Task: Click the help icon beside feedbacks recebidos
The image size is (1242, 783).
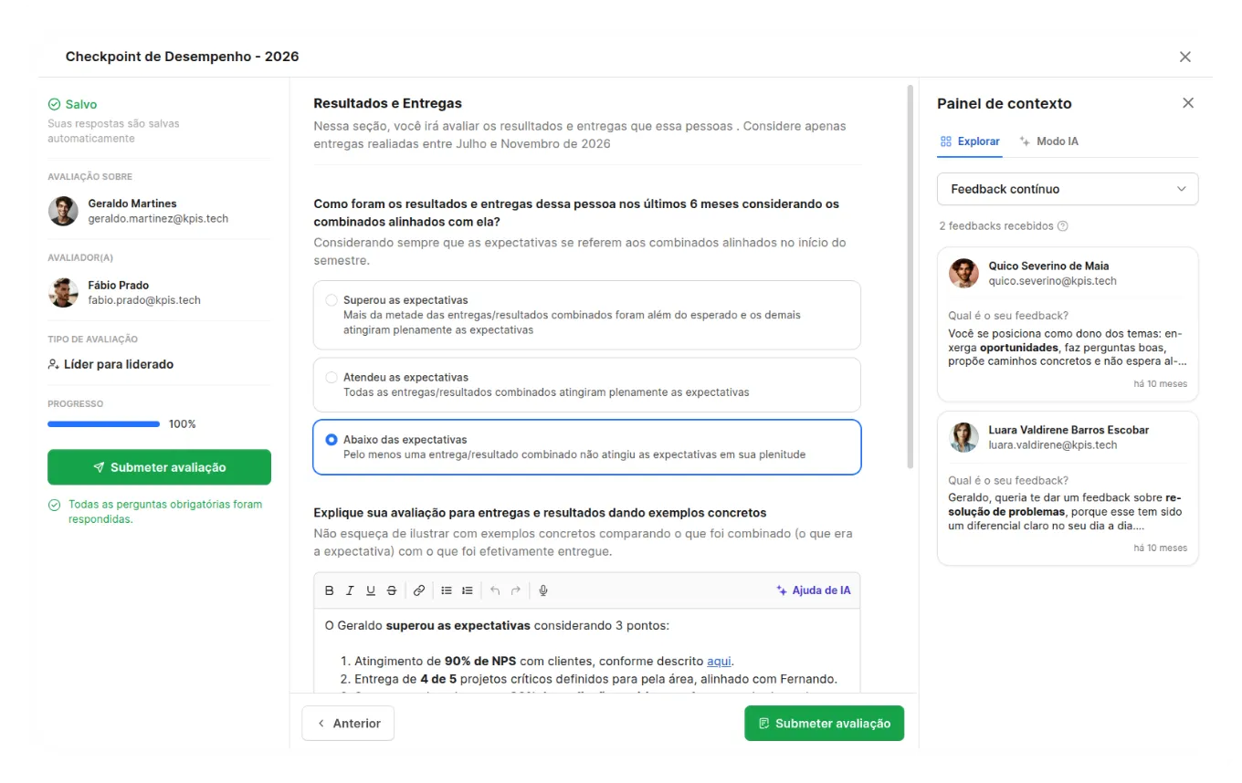Action: tap(1063, 226)
